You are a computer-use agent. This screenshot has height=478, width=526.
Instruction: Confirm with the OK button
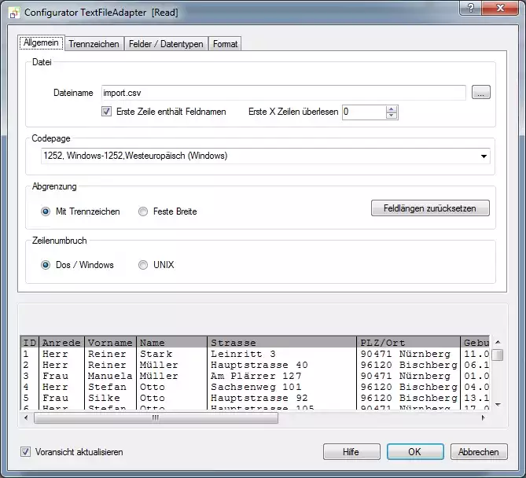click(414, 452)
